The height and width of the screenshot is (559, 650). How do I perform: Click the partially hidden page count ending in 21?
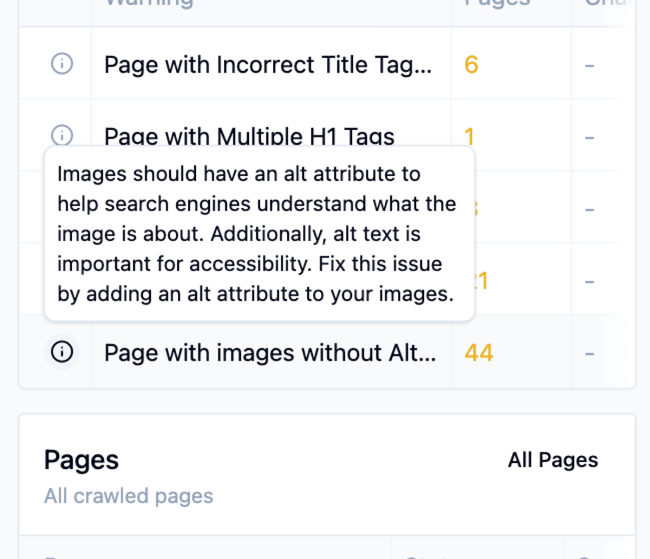(481, 281)
